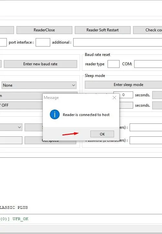Click the Reader Soft Restart button

(103, 30)
